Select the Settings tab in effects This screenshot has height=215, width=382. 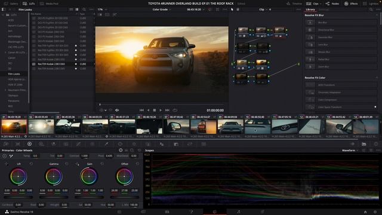coord(324,10)
